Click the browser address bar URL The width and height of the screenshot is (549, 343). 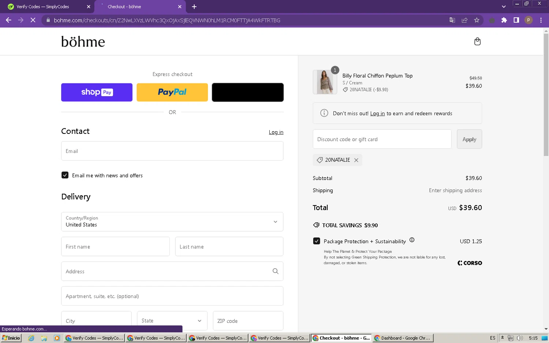[167, 20]
